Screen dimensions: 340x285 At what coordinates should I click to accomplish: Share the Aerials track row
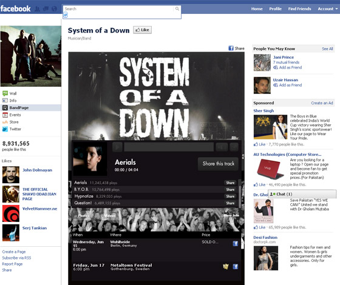230,183
